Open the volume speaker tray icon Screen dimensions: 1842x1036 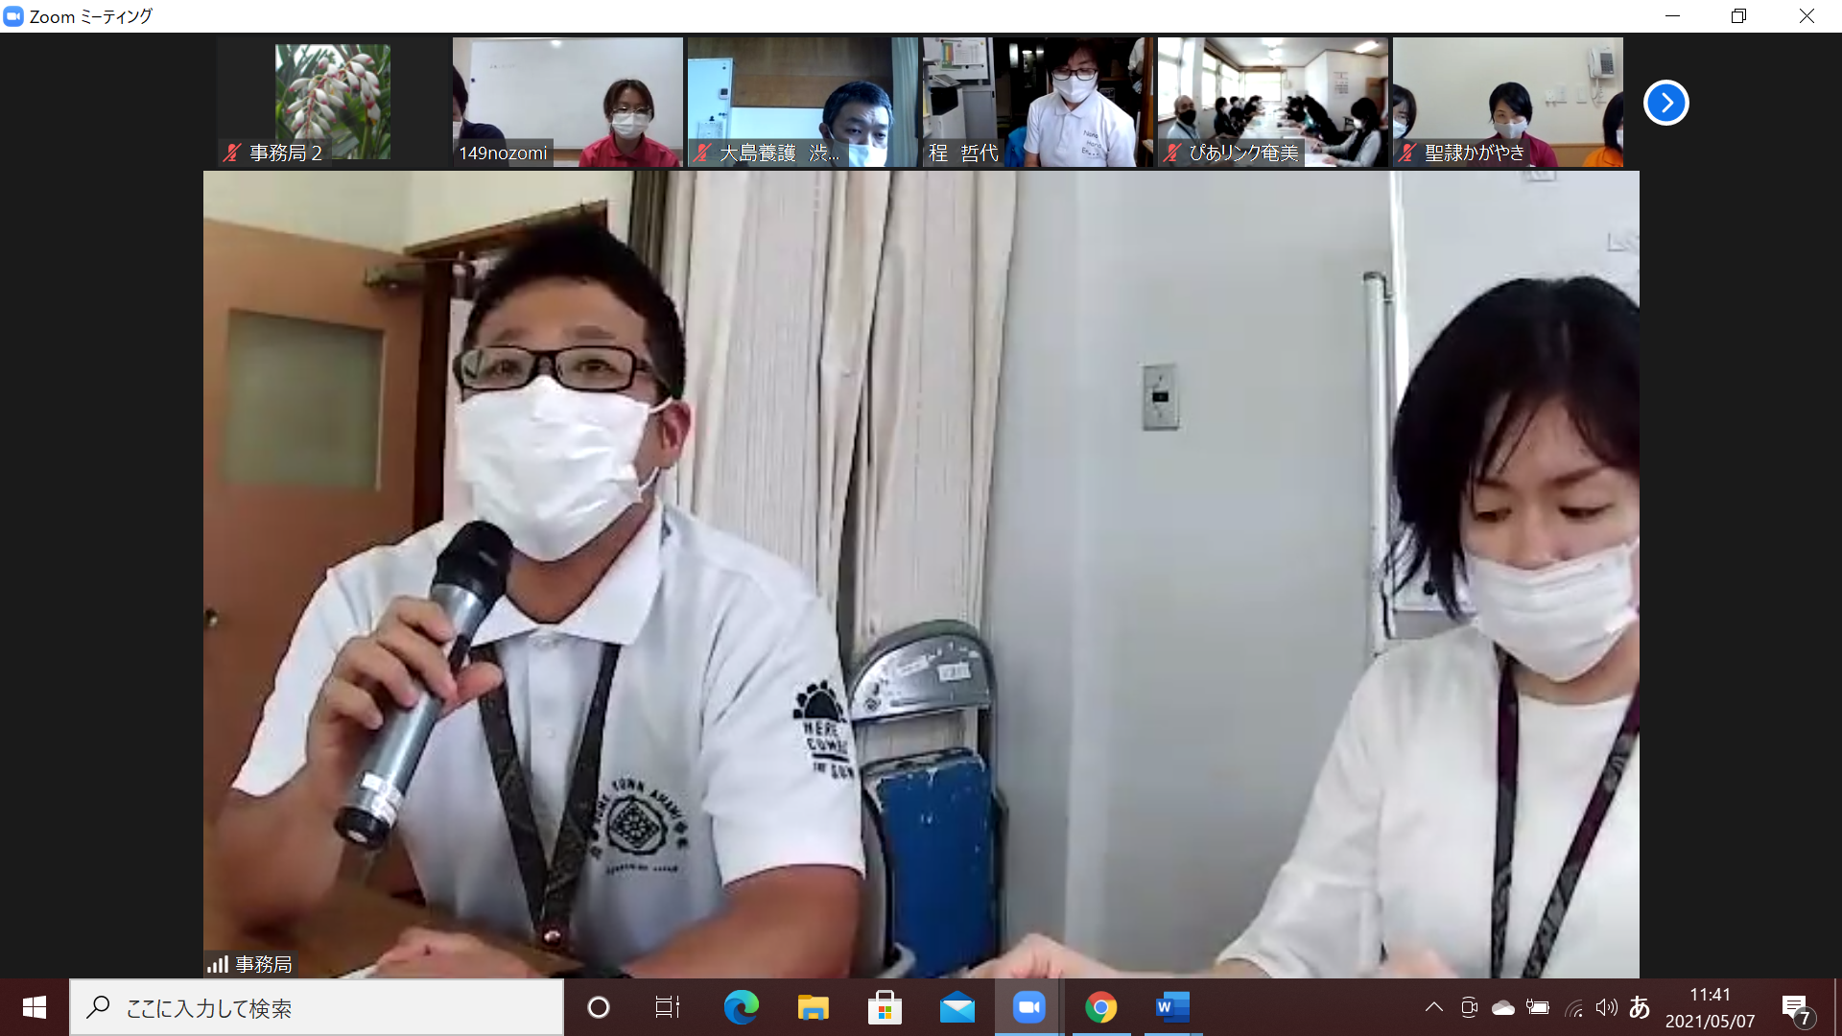point(1606,1007)
